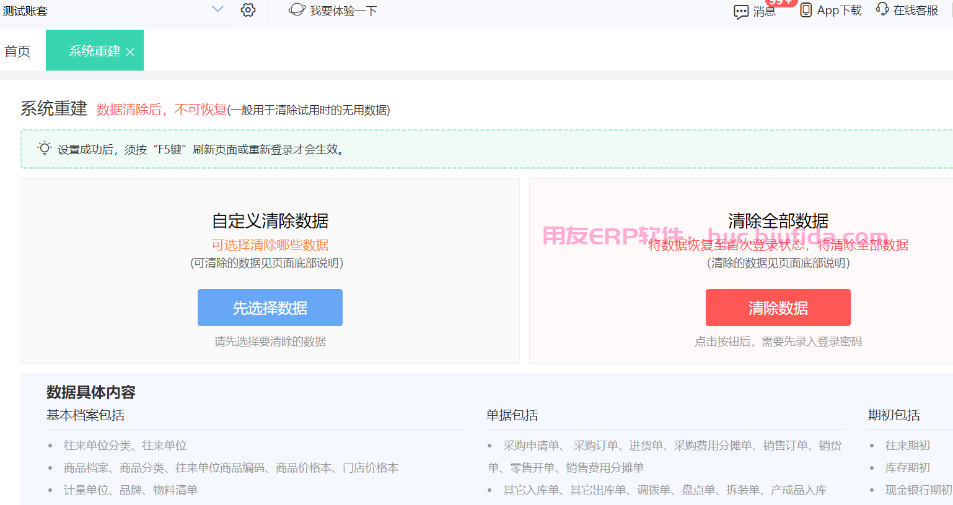Click the 现金银行期初 list item
Screen dimensions: 953x505
point(918,490)
